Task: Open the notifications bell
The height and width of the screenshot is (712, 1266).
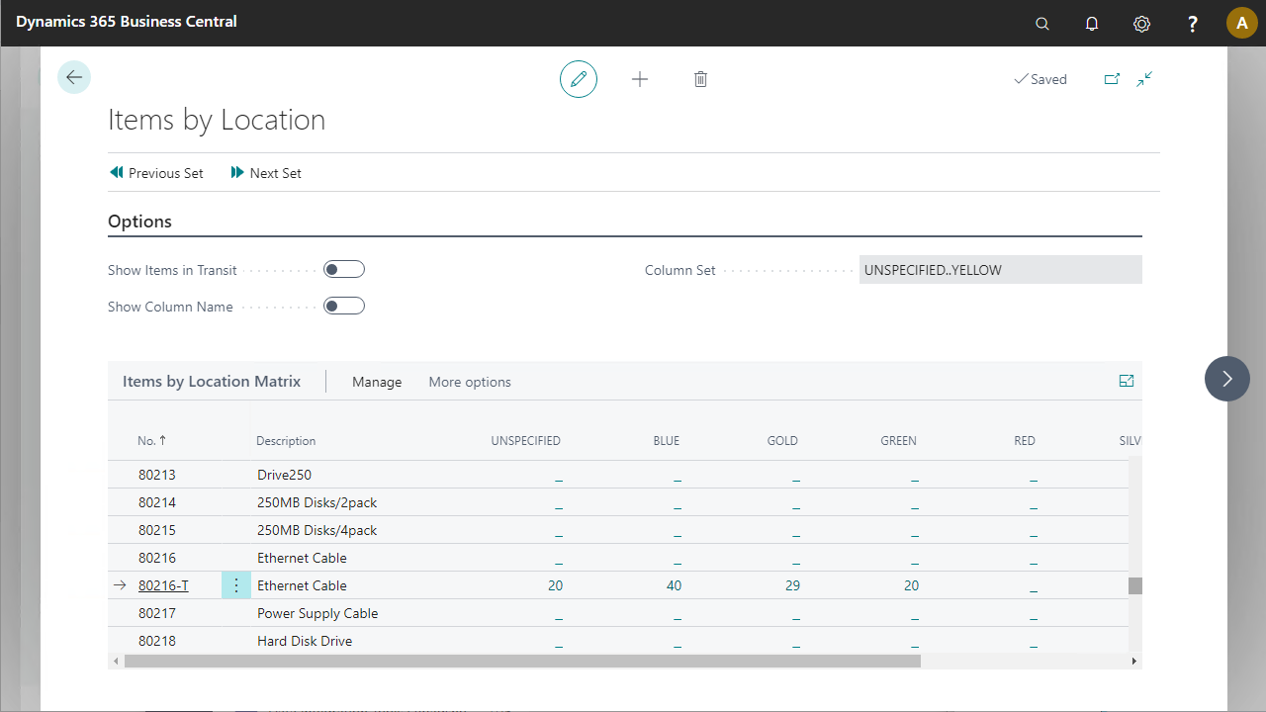Action: click(x=1092, y=24)
